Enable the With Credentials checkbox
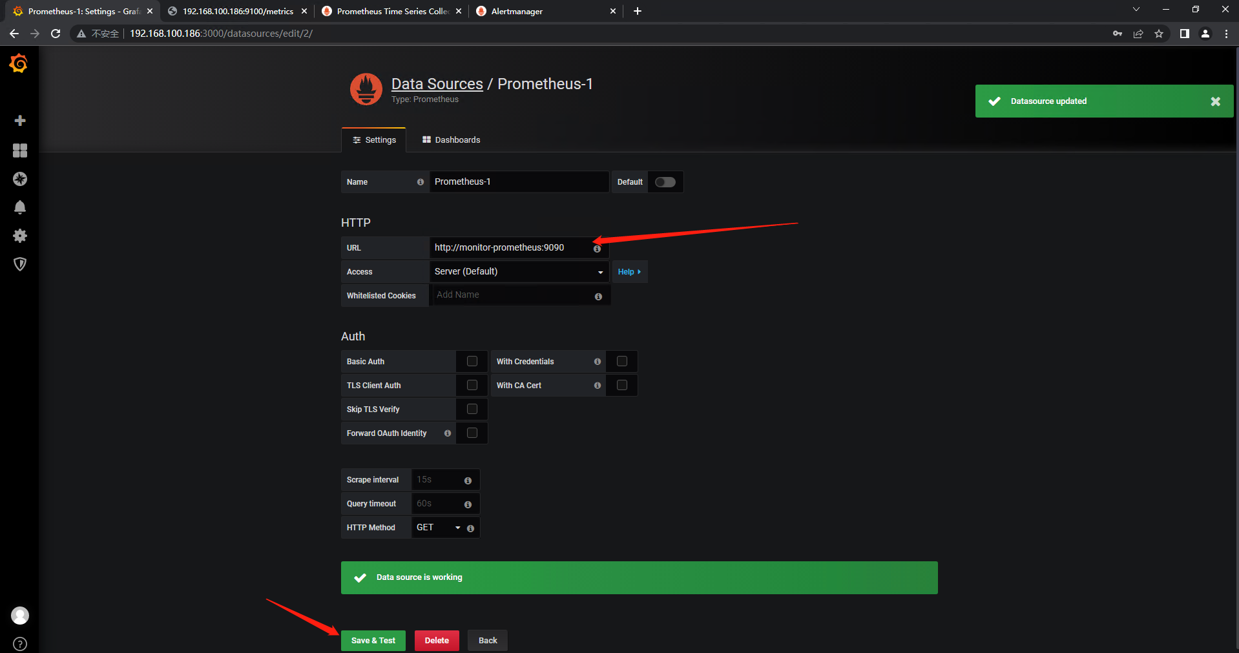 (622, 362)
